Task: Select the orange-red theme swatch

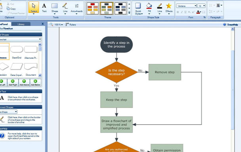Action: point(92,8)
